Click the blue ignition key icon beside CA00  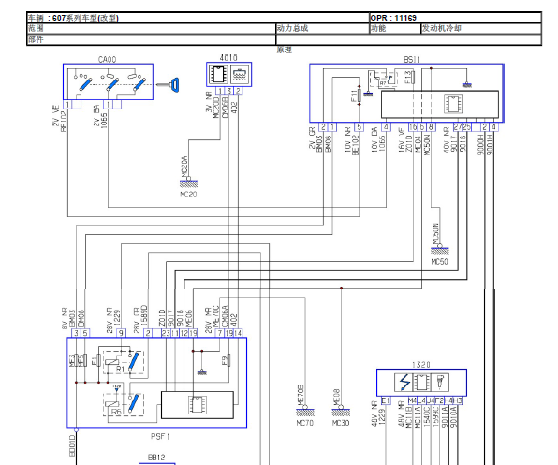[x=168, y=85]
